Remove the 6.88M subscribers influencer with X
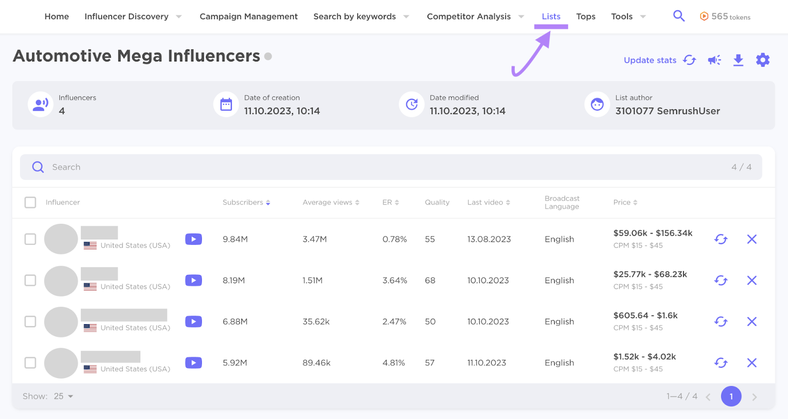This screenshot has width=788, height=419. 752,322
